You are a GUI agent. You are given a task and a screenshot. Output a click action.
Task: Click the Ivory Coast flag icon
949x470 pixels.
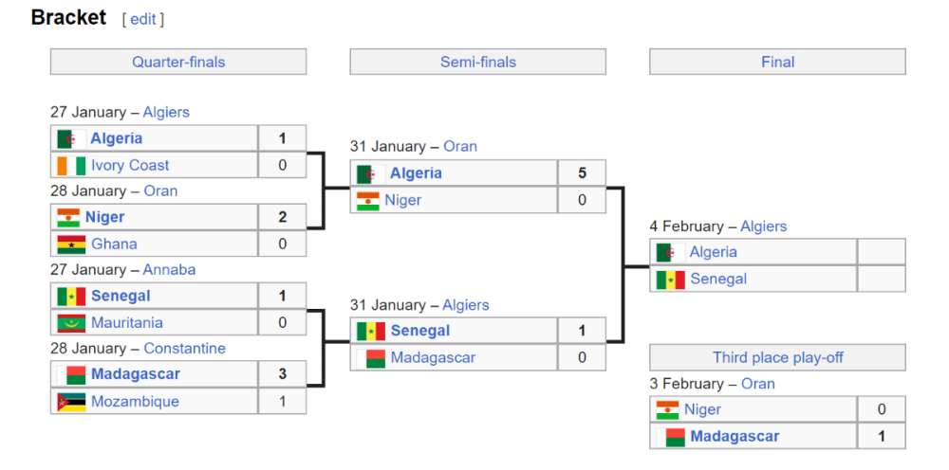tap(71, 165)
